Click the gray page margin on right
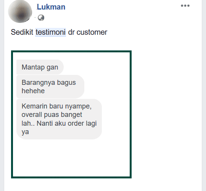Image resolution: width=206 pixels, height=191 pixels. 204,95
